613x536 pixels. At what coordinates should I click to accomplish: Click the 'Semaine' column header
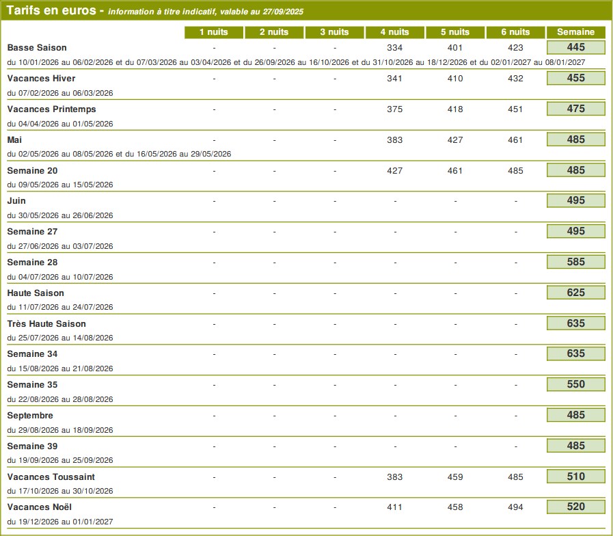[x=575, y=32]
